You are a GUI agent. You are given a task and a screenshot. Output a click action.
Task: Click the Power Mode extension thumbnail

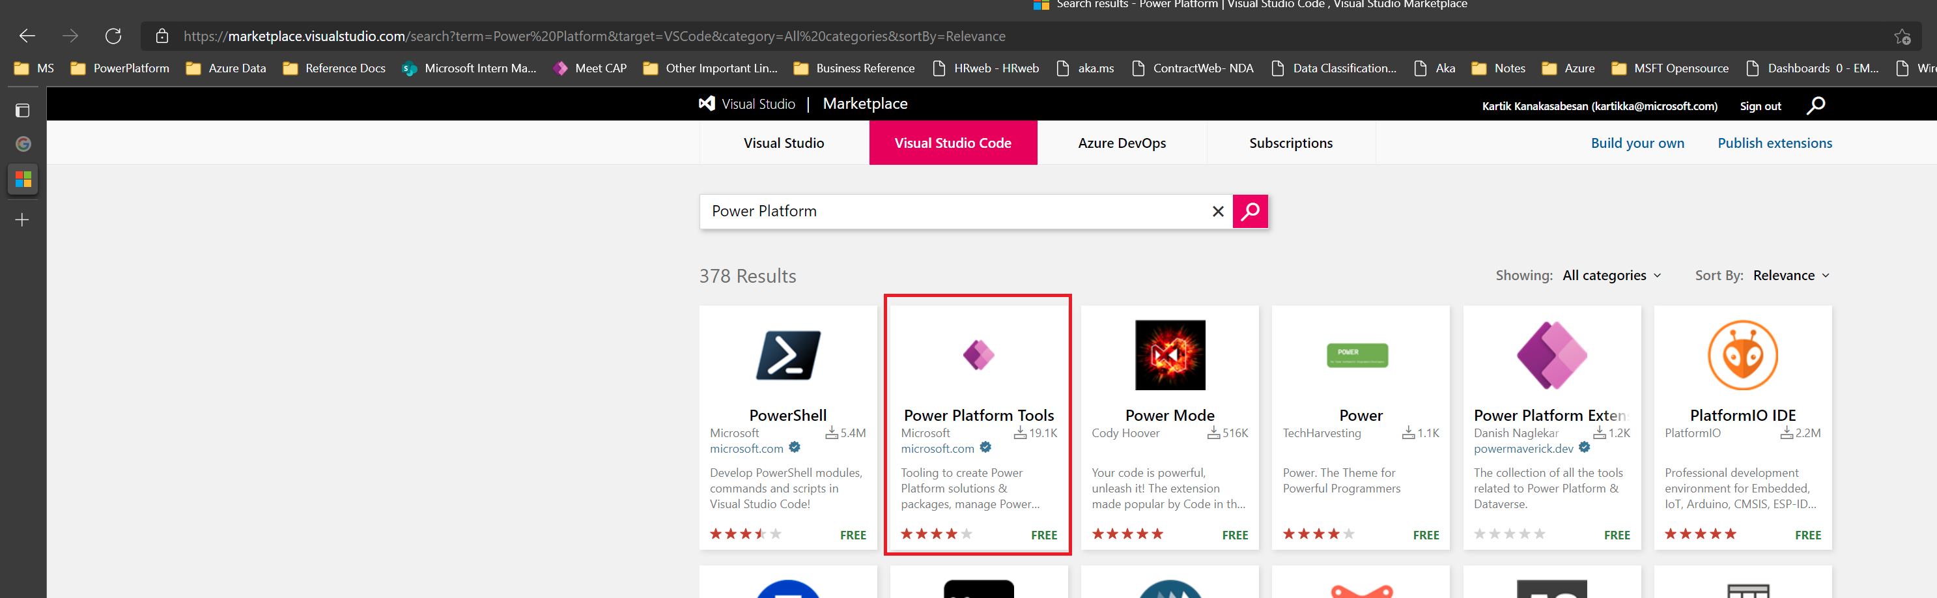1169,355
